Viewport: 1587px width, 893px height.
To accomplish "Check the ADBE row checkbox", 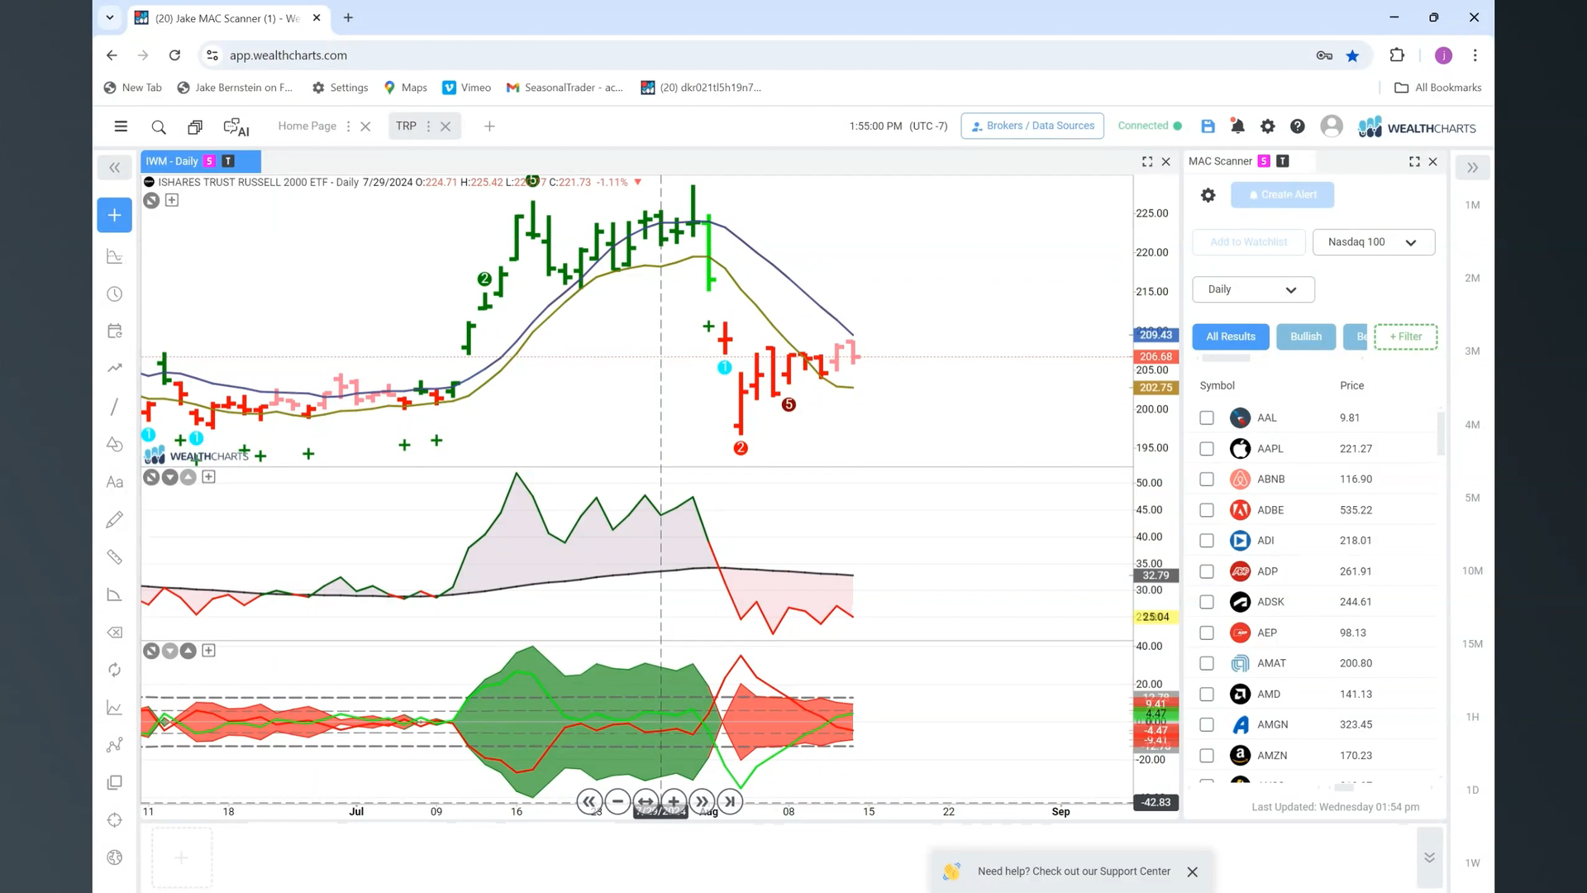I will [x=1207, y=510].
